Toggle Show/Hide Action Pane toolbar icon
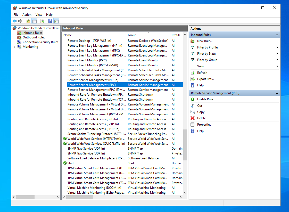 click(56, 21)
